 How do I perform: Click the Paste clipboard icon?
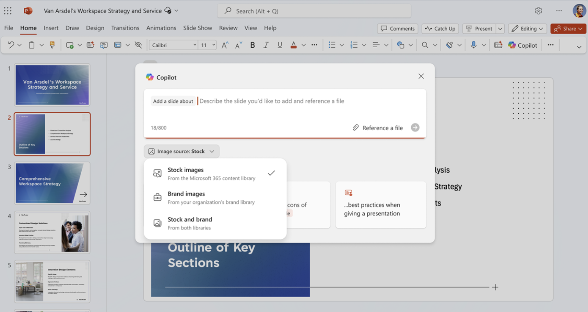[x=32, y=45]
